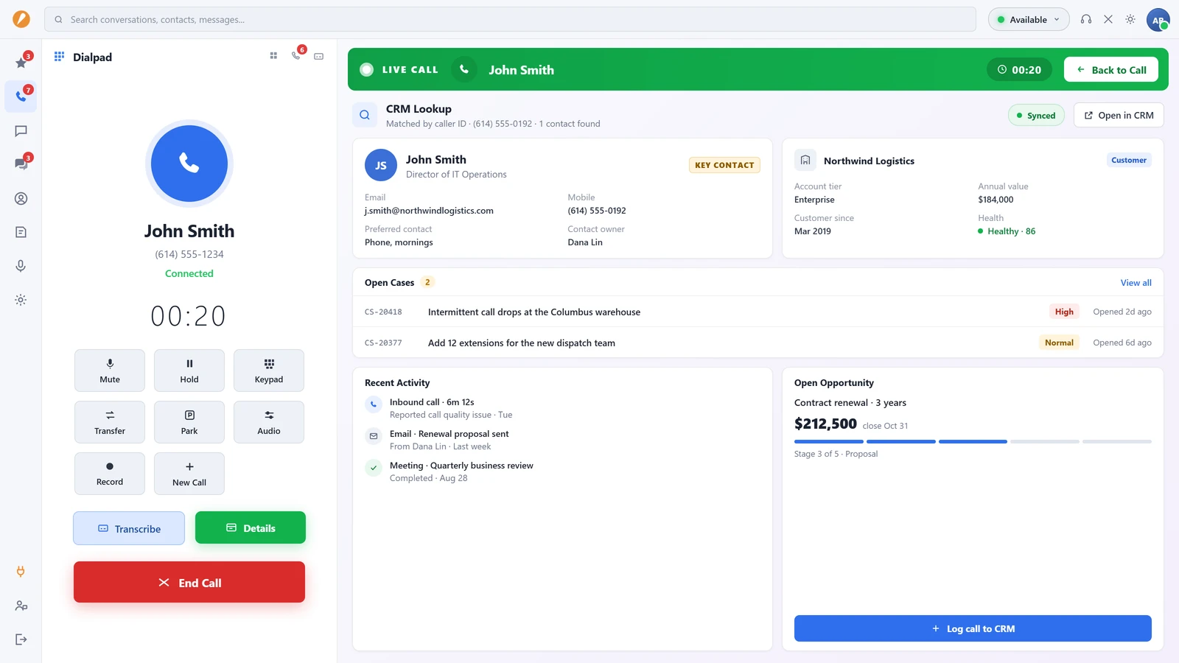Click mobile number (614) 555-0192

click(597, 211)
